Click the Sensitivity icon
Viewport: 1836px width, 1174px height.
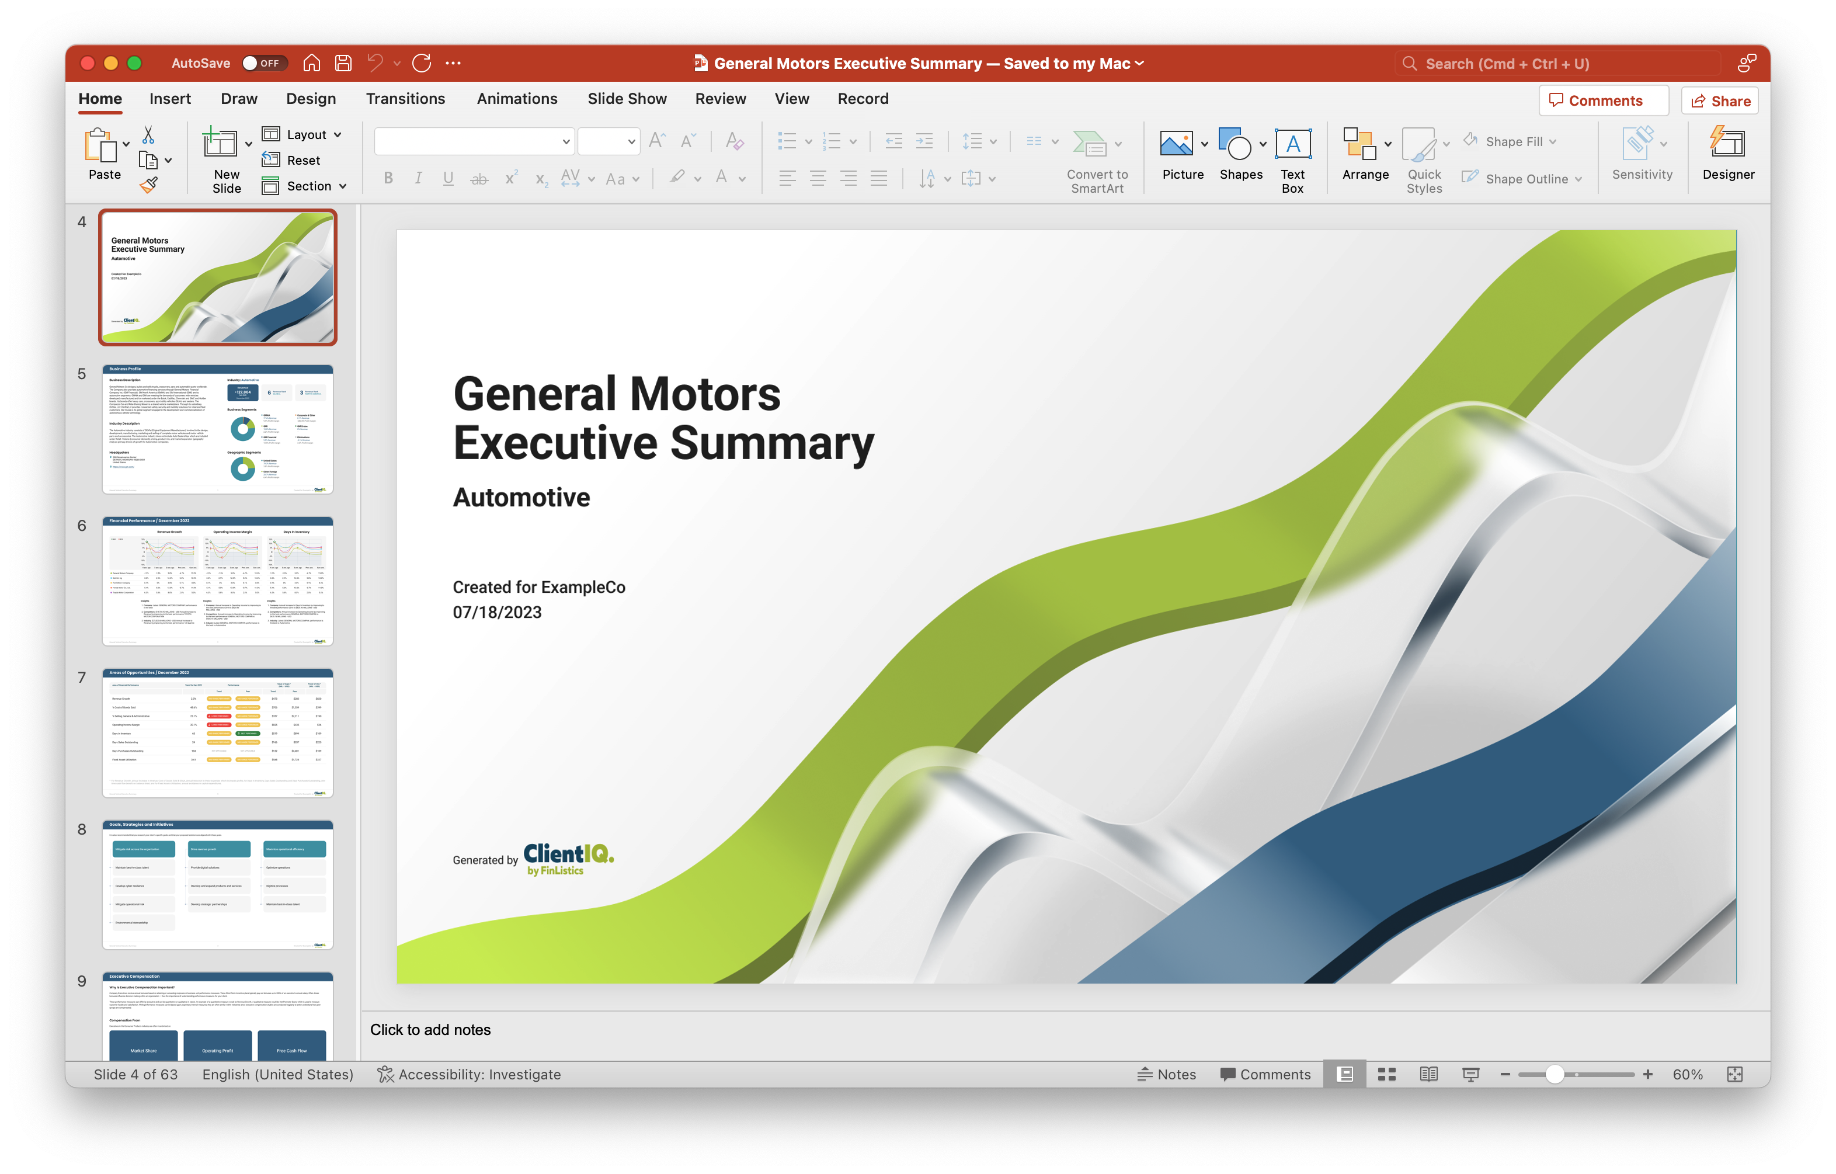(x=1638, y=144)
